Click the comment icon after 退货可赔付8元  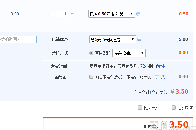(x=157, y=77)
